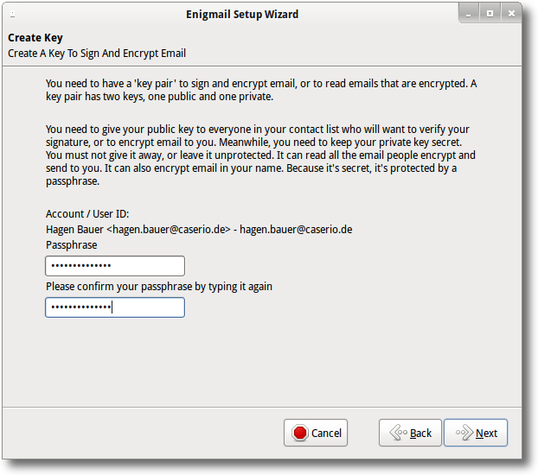
Task: Click the confirm passphrase input field
Action: click(115, 307)
